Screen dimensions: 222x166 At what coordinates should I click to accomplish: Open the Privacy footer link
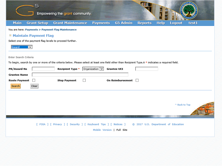[58, 124]
